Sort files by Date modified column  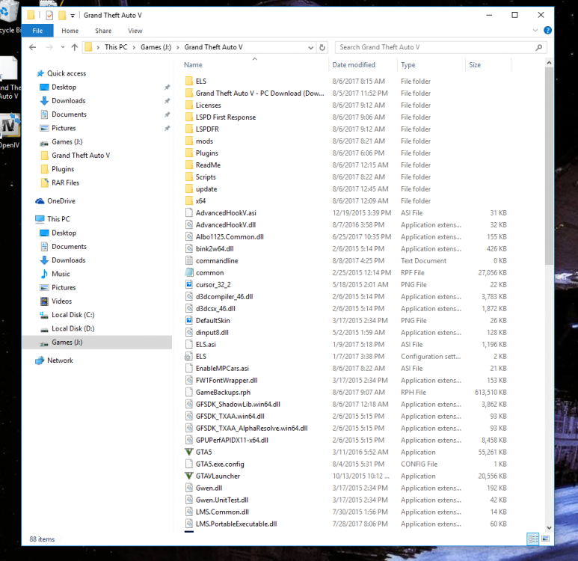coord(354,65)
